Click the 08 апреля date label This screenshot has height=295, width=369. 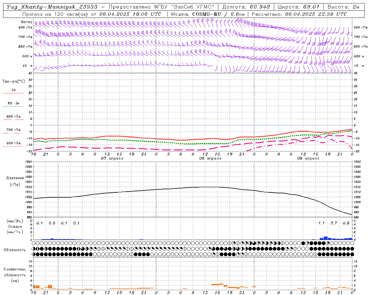[210, 158]
